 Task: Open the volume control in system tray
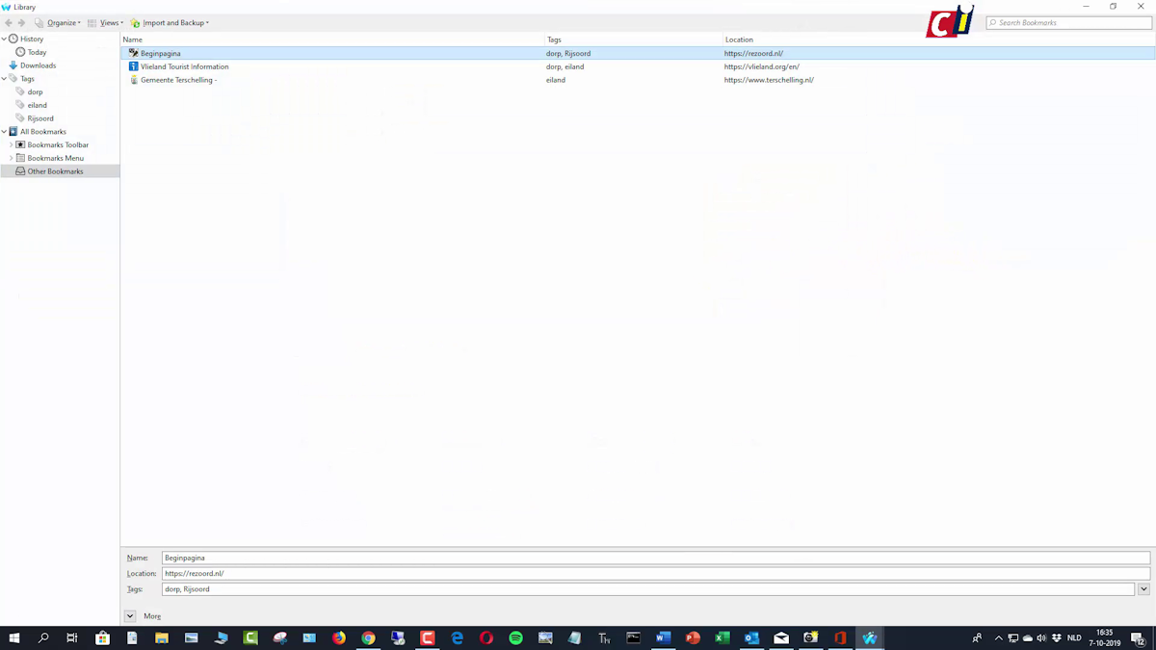(x=1041, y=637)
